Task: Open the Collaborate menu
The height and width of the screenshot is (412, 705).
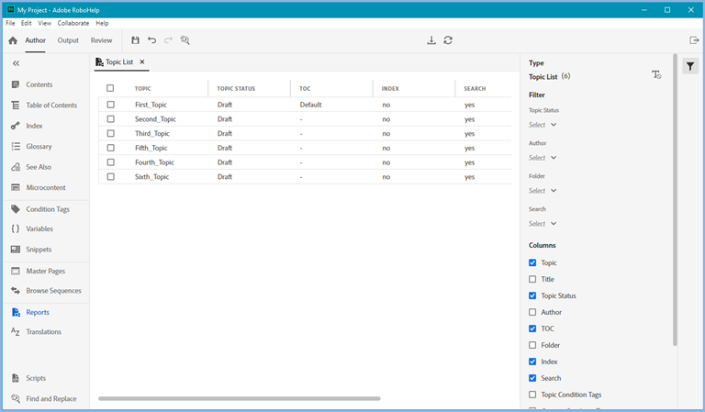Action: 73,23
